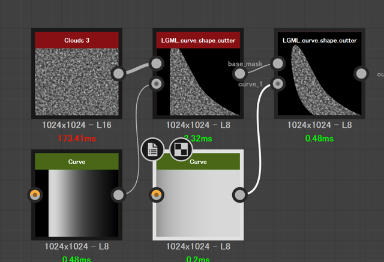Click the left Curve node's green title bar
384x262 pixels.
(x=77, y=161)
